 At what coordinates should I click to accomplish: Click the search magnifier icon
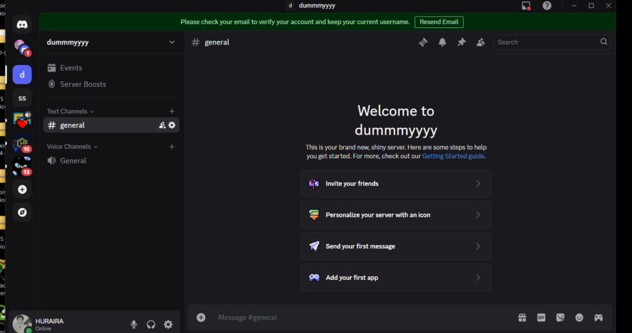tap(604, 41)
